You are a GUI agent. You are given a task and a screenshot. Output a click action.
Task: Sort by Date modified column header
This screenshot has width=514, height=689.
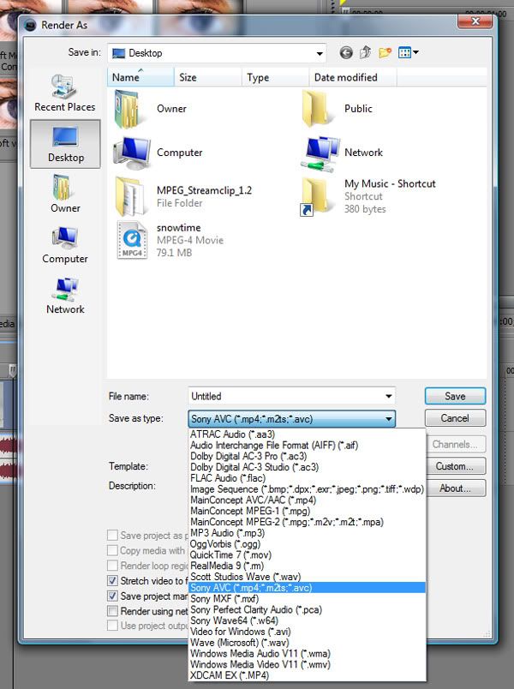coord(353,77)
